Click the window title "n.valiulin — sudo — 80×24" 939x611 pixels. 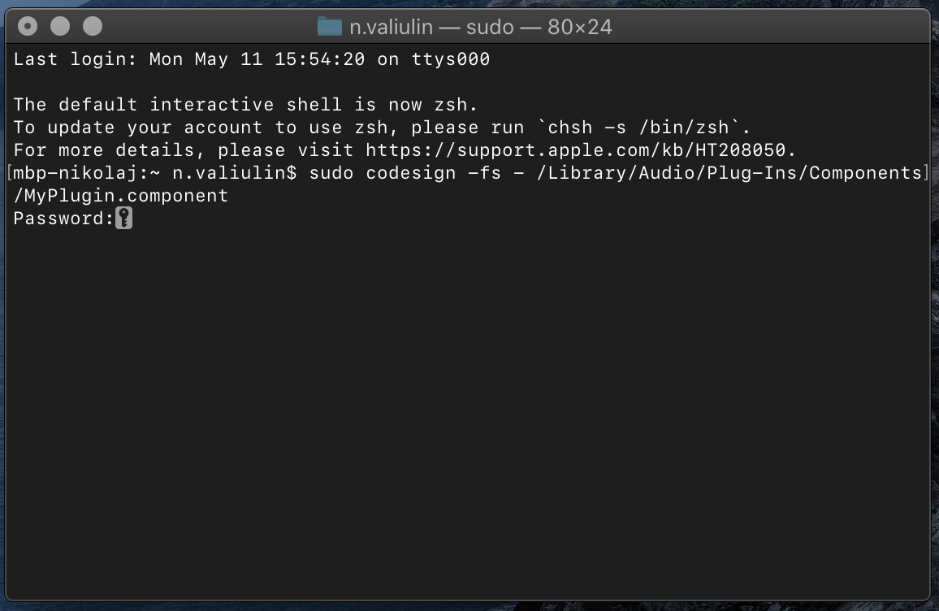(480, 27)
